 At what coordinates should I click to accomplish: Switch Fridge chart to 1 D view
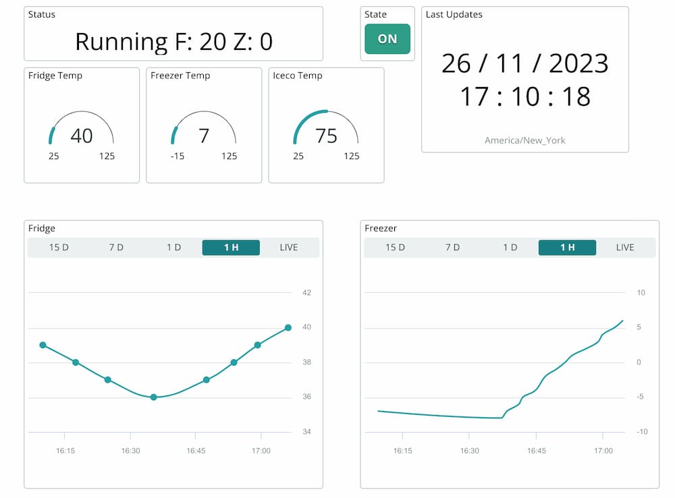point(174,248)
